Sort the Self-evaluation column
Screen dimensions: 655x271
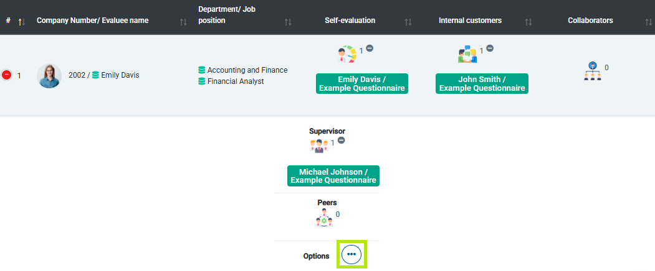coord(408,22)
